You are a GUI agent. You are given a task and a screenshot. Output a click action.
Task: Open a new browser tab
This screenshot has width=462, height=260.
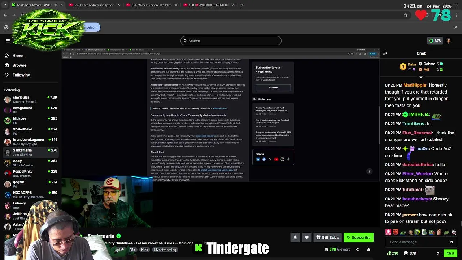242,5
